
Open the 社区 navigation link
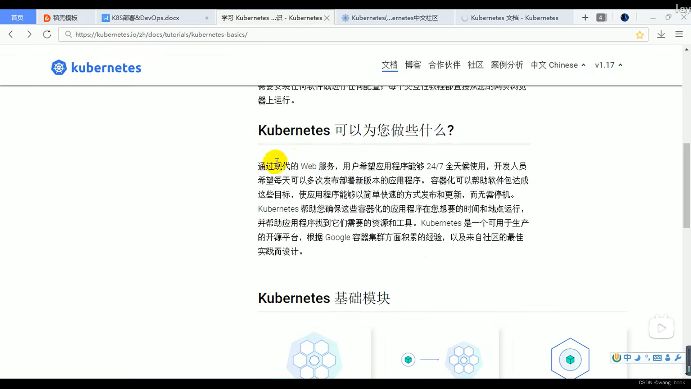coord(475,65)
